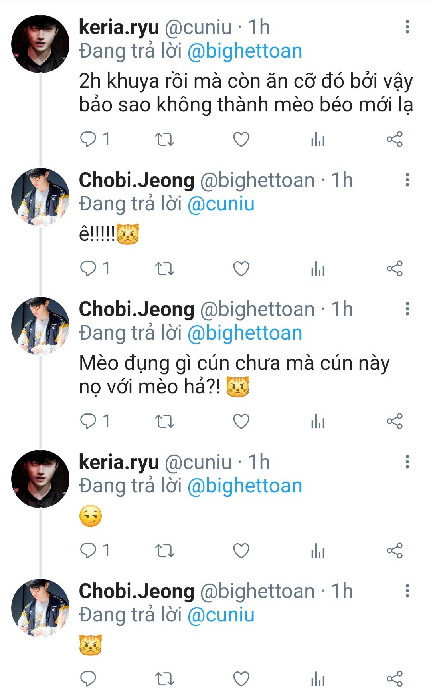
Task: Like the "ê!!!!!" reply tweet
Action: click(241, 268)
